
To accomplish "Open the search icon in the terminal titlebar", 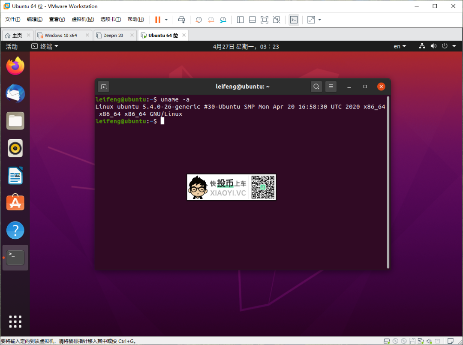I will click(316, 86).
